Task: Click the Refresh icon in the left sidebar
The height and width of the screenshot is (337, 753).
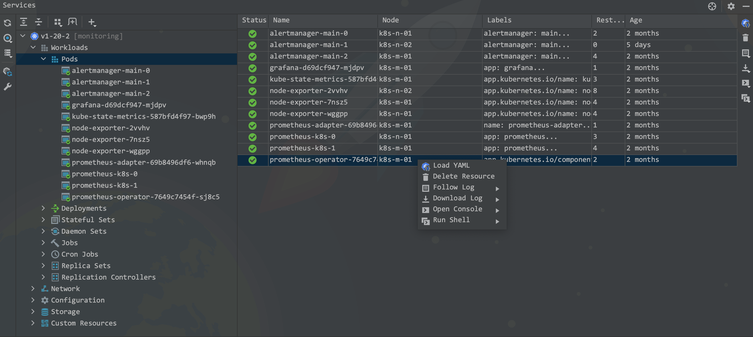Action: [x=7, y=23]
